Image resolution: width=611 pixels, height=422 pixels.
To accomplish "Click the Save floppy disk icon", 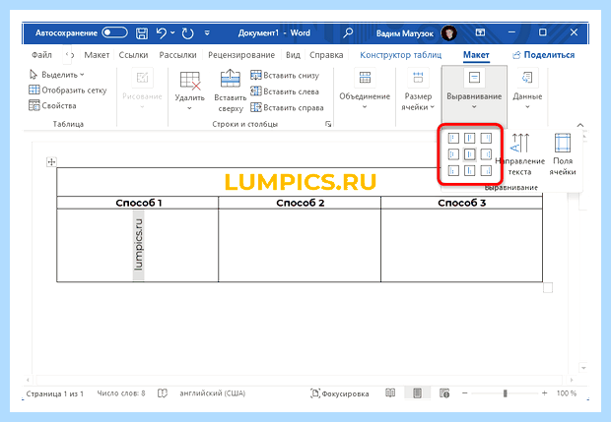I will coord(142,33).
